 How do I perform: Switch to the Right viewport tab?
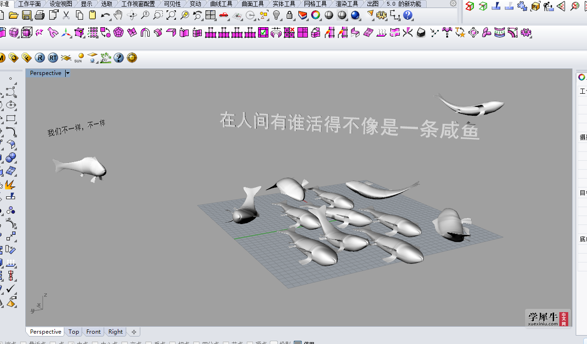click(x=115, y=331)
